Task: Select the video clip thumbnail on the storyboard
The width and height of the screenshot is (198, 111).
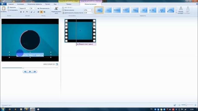Action: pos(80,31)
